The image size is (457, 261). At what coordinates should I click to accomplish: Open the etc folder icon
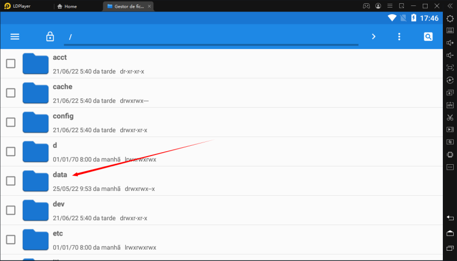coord(35,239)
